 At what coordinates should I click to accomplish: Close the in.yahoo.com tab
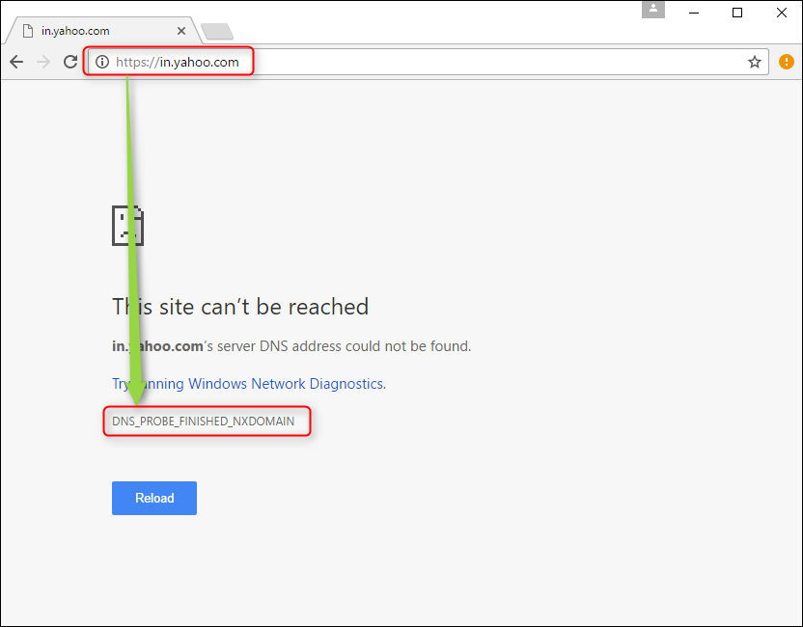pyautogui.click(x=181, y=31)
